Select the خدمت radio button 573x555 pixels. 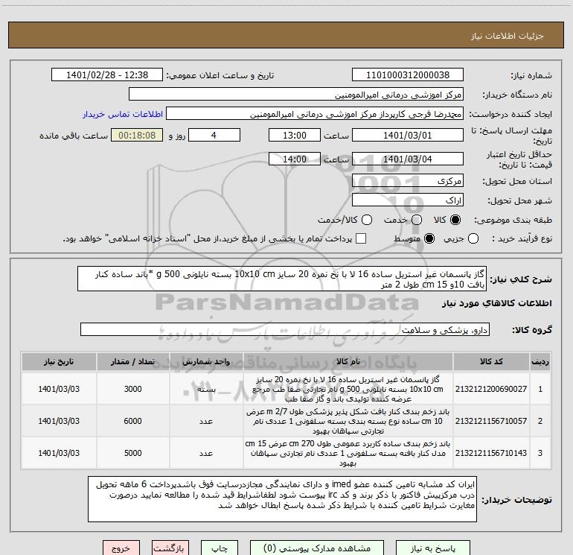417,220
